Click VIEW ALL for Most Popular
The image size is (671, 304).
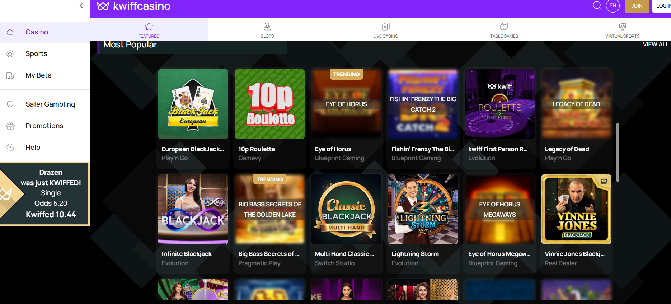[657, 45]
